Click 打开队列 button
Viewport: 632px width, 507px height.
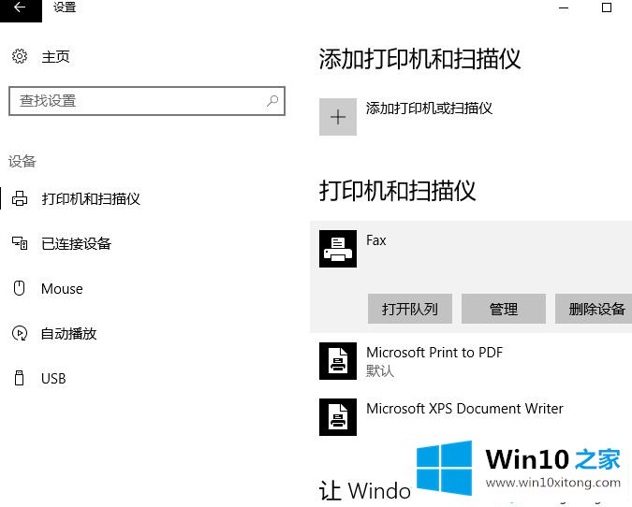[409, 309]
